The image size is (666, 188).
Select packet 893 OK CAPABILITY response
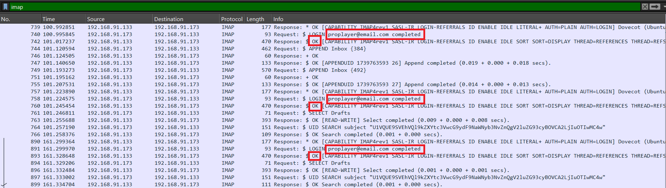click(179, 156)
